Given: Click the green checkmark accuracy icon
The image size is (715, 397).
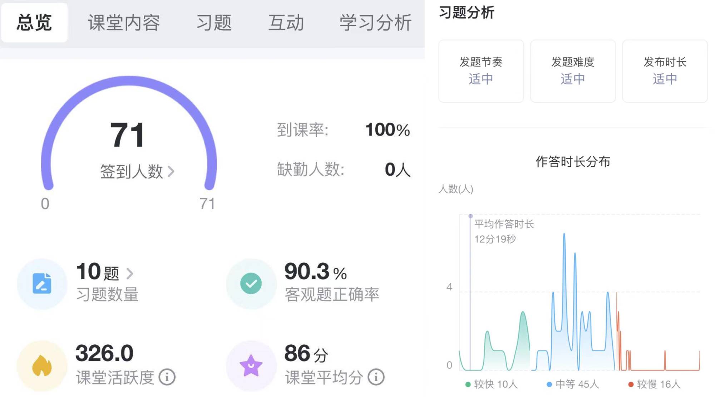Looking at the screenshot, I should point(251,284).
